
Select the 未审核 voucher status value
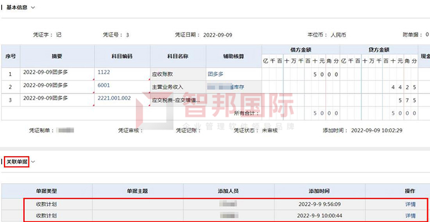270,131
